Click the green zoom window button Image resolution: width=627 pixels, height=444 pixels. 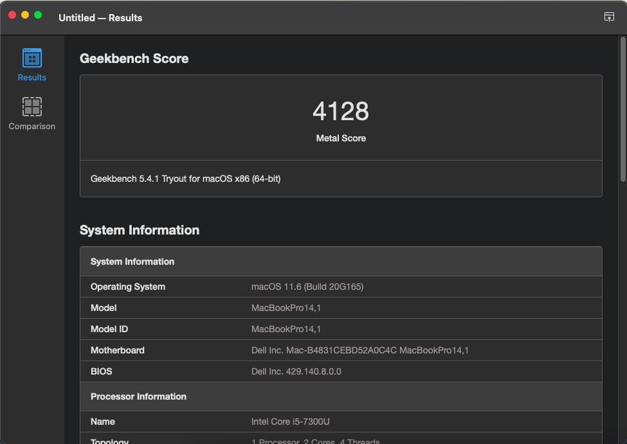coord(38,15)
